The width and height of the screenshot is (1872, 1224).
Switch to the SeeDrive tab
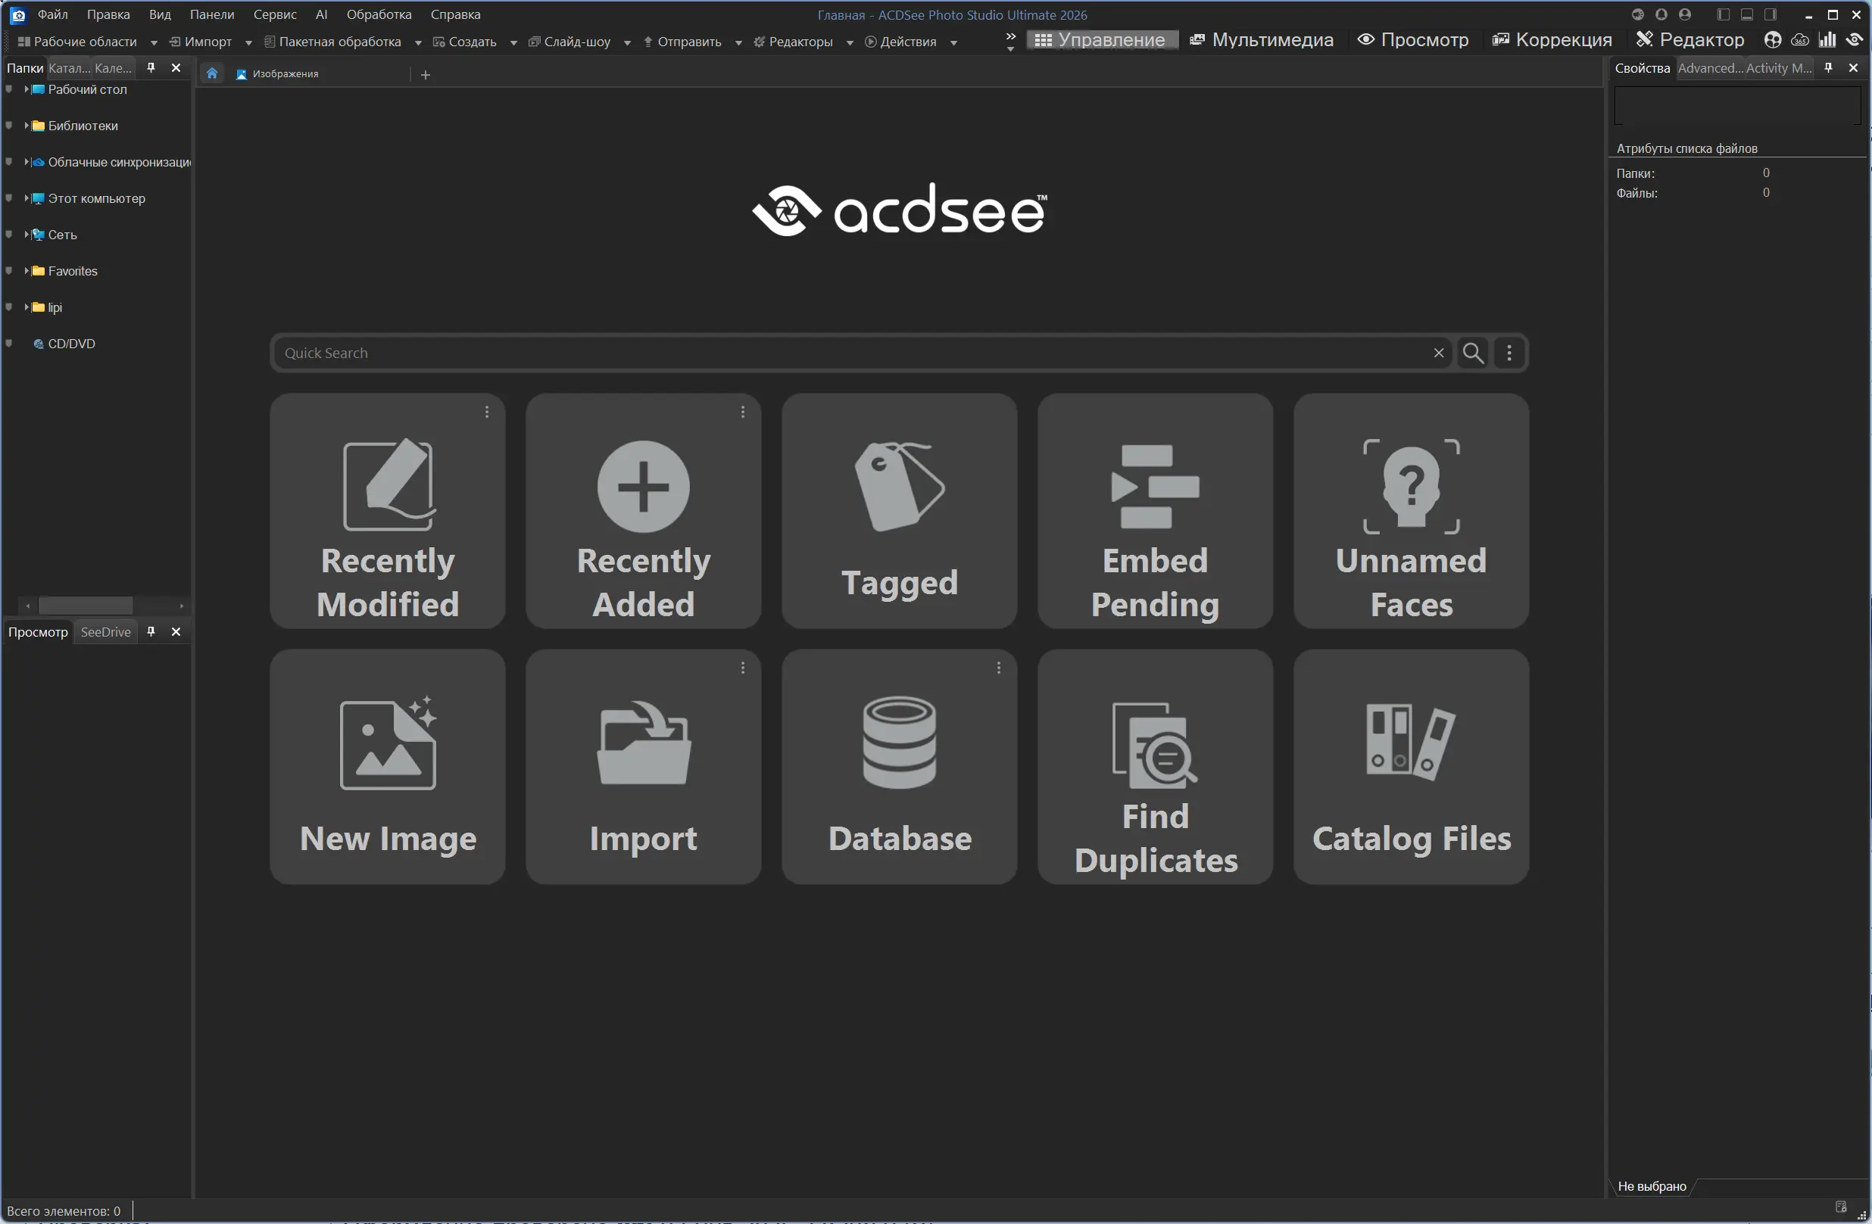(105, 632)
